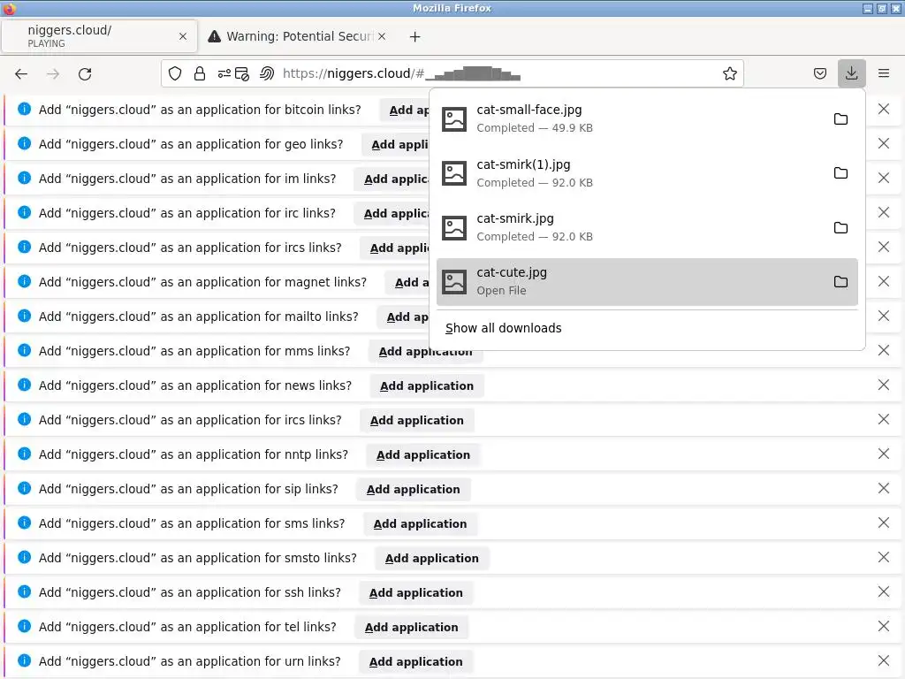Dismiss the urn links notification
This screenshot has height=679, width=905.
pyautogui.click(x=884, y=660)
